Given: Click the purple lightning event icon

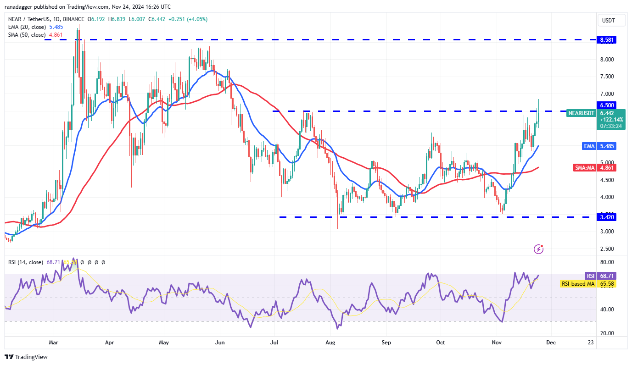Looking at the screenshot, I should [539, 249].
